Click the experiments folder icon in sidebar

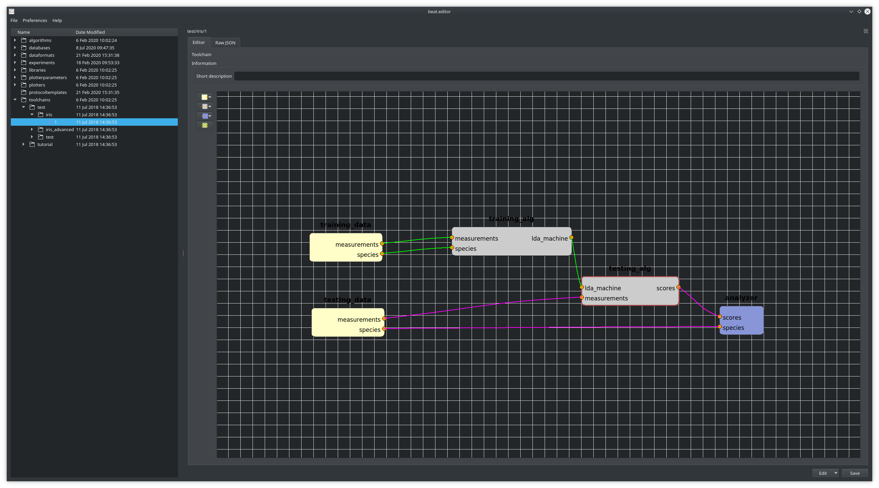24,63
